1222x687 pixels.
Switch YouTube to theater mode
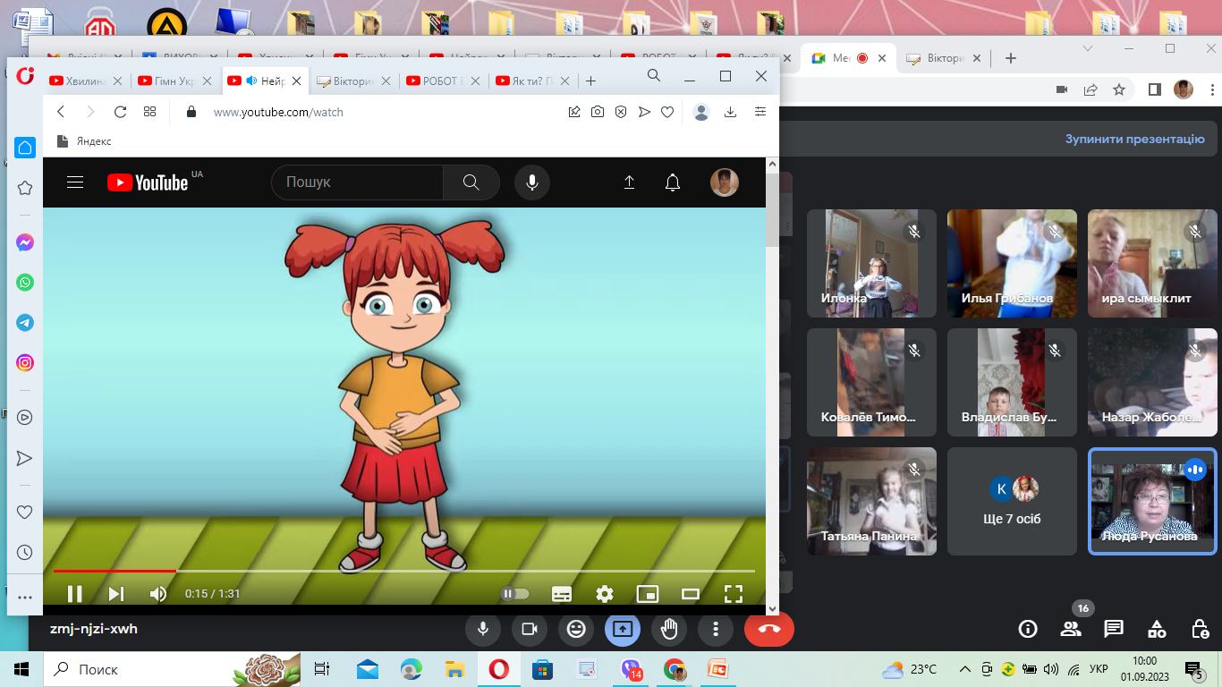pyautogui.click(x=691, y=593)
